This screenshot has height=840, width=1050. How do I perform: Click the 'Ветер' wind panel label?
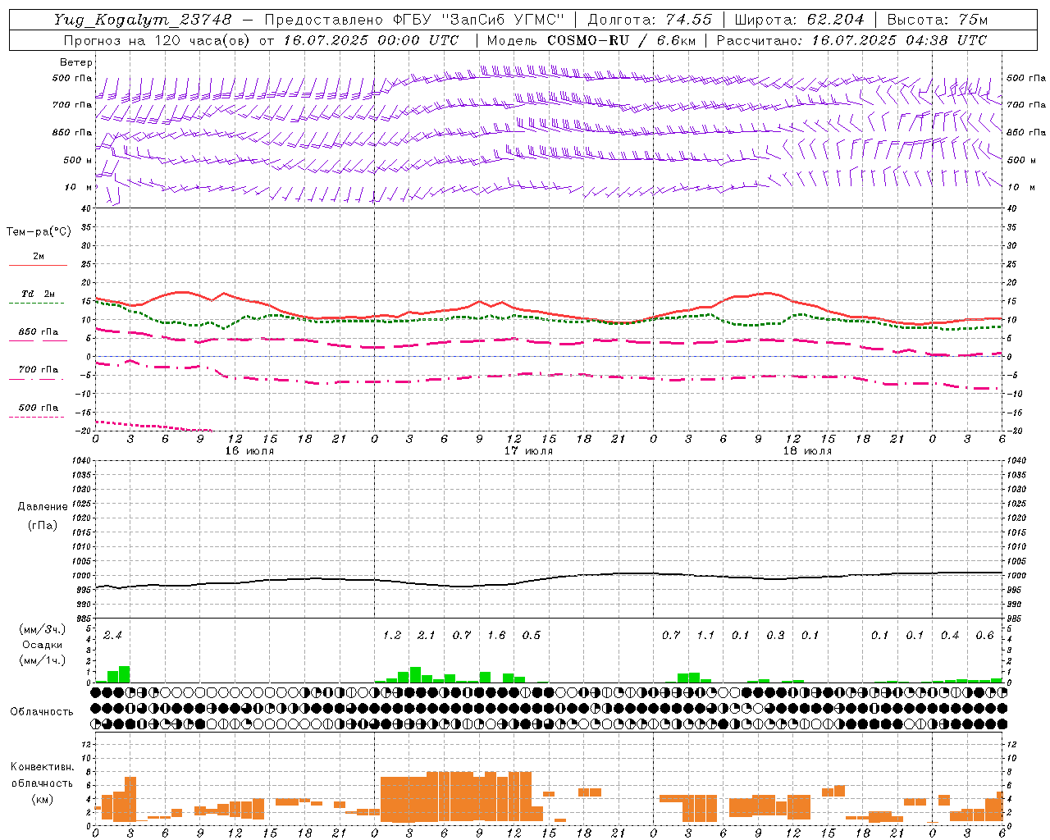[x=76, y=62]
